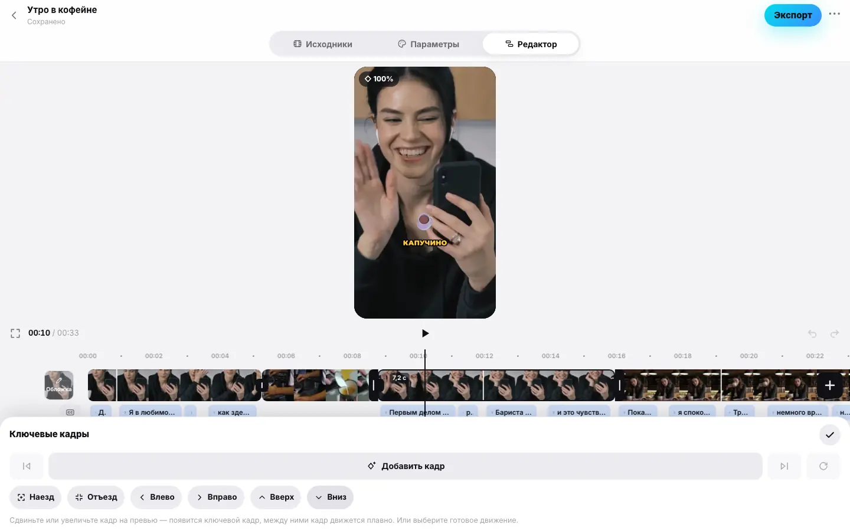This screenshot has width=850, height=531.
Task: Jump to previous keyframe
Action: pos(27,466)
